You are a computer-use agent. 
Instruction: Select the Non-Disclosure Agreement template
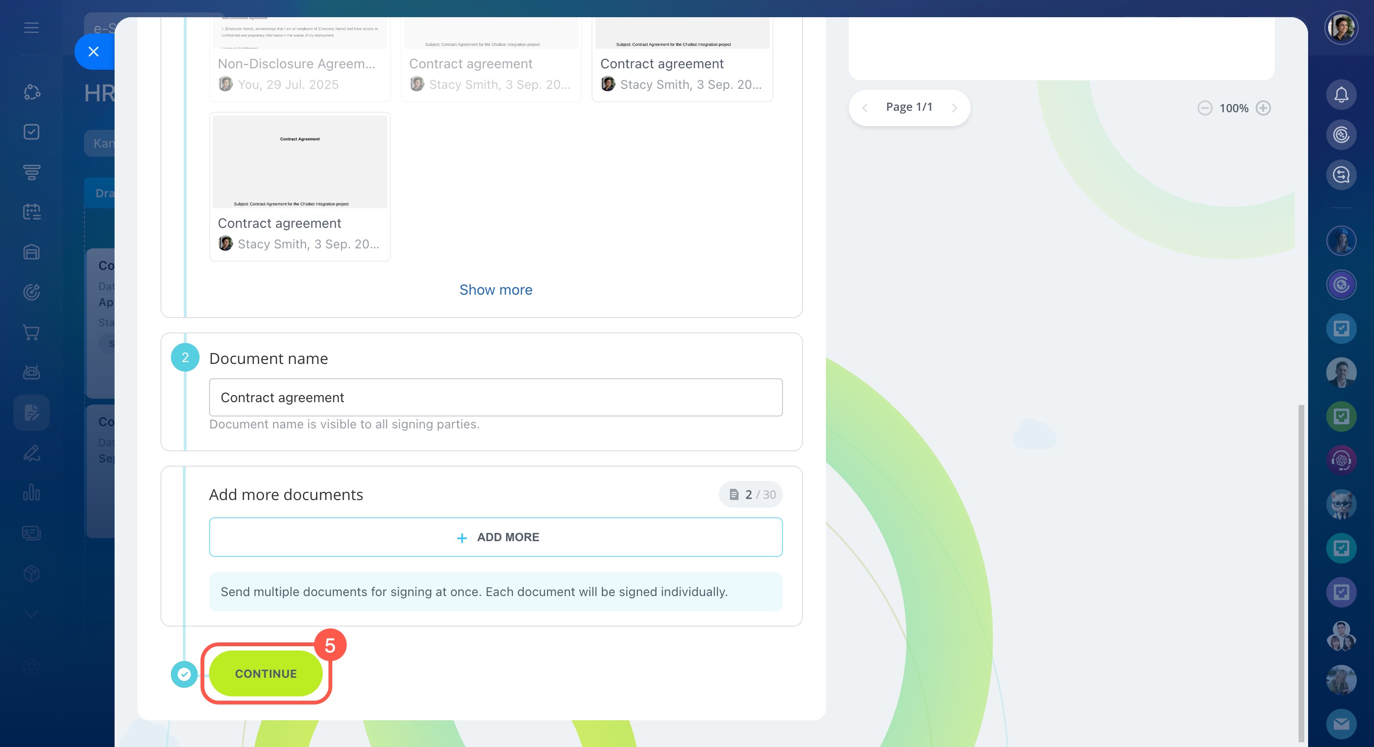coord(300,59)
